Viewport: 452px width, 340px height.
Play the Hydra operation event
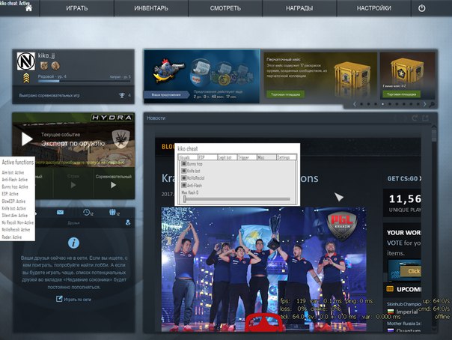(28, 139)
